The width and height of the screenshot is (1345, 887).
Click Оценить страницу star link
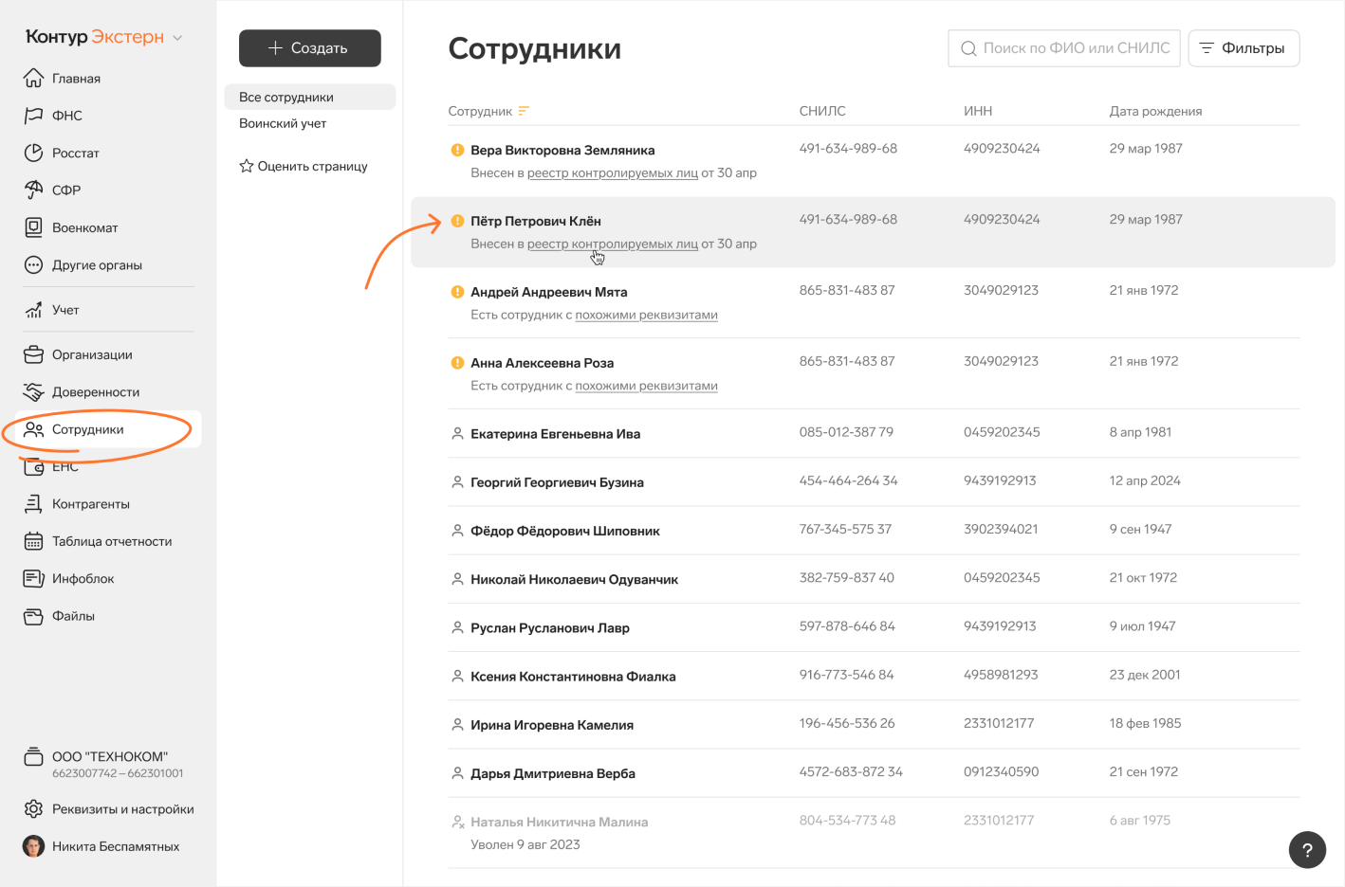point(304,166)
